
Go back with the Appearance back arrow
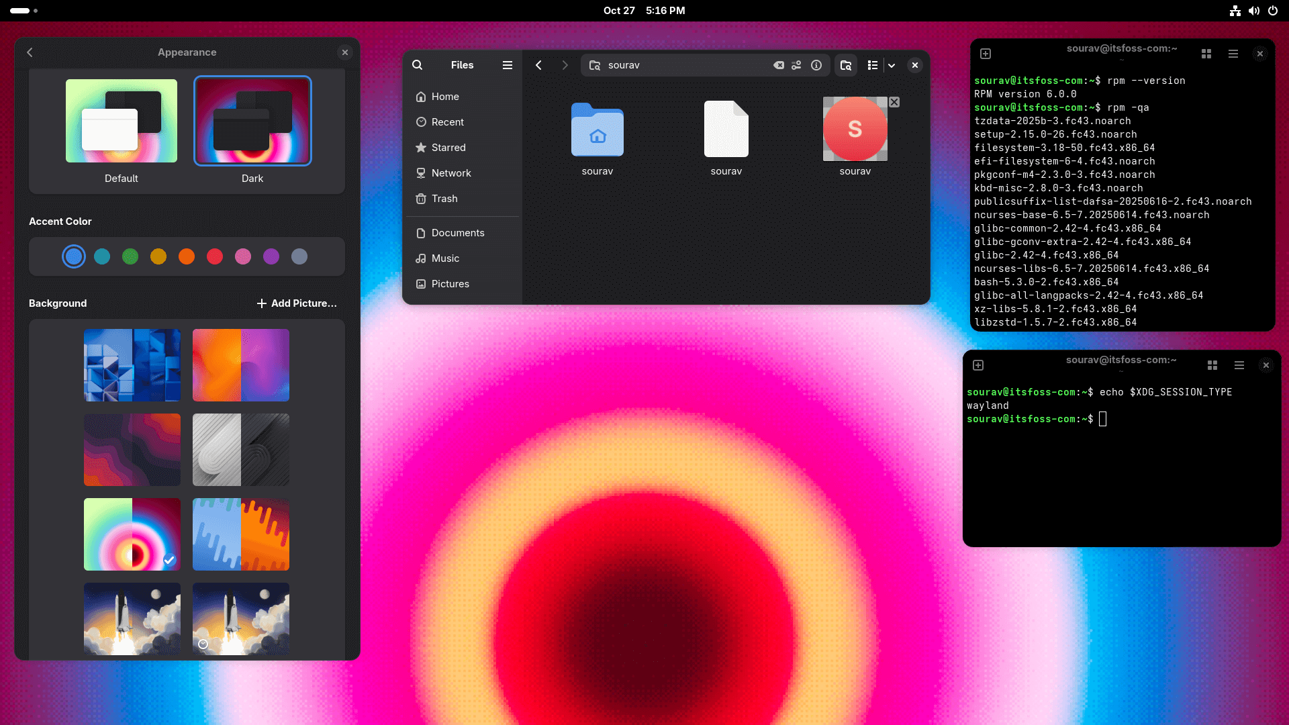click(x=30, y=52)
